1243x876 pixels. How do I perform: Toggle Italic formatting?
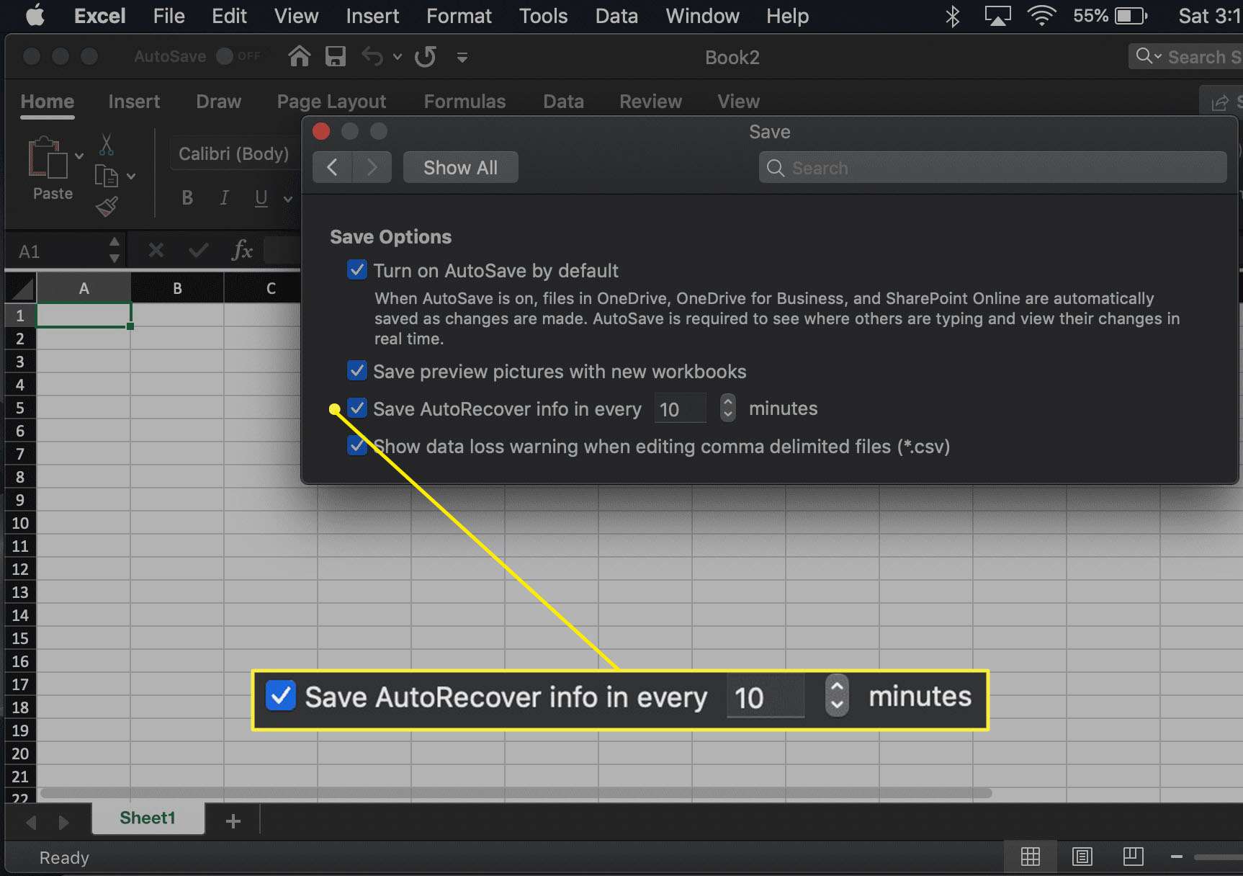point(224,198)
